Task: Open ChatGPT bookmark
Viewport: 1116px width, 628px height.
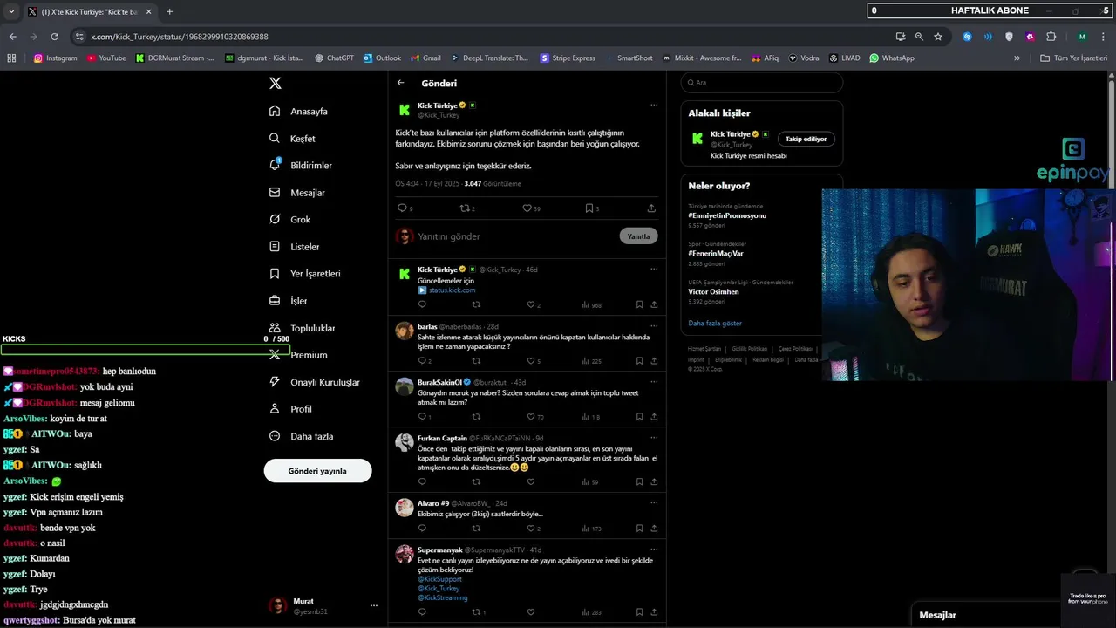Action: pos(333,58)
